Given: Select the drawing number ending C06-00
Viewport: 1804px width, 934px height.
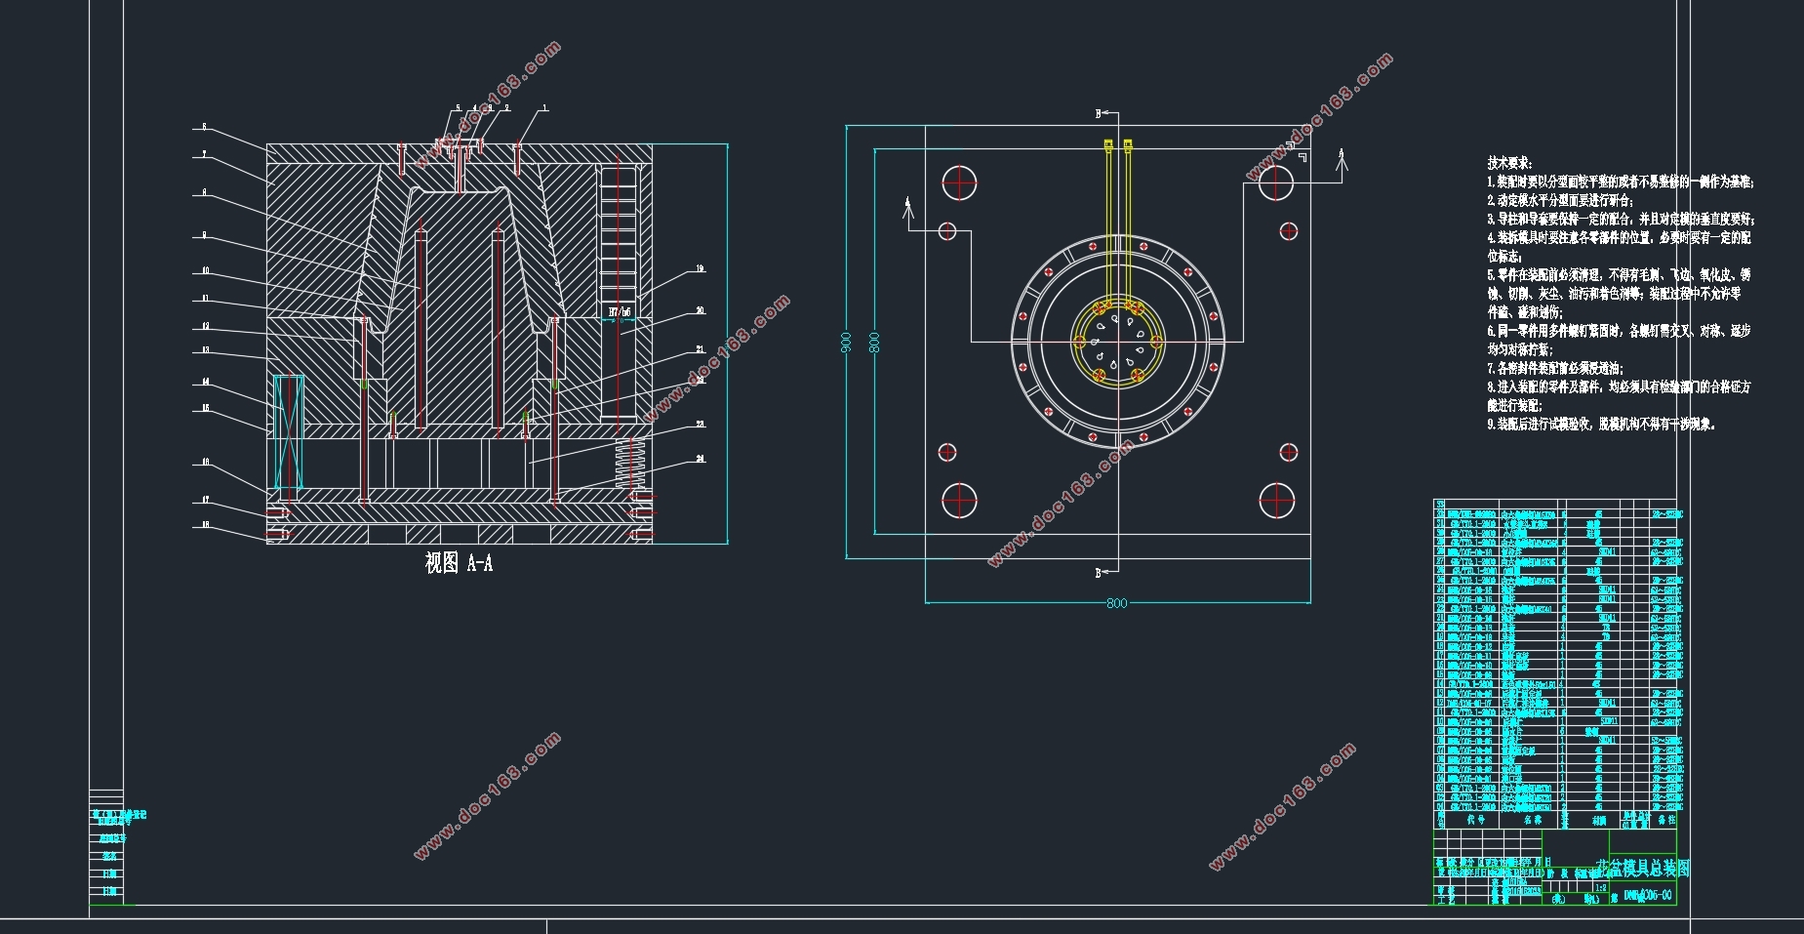Looking at the screenshot, I should (x=1648, y=895).
